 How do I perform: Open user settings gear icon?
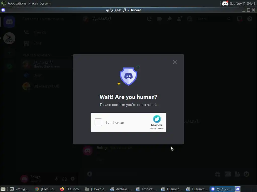[73, 179]
